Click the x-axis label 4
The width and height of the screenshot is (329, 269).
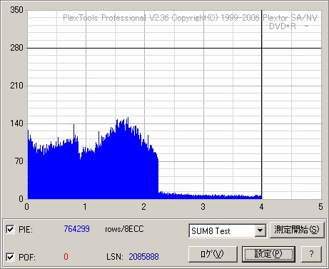pyautogui.click(x=261, y=207)
